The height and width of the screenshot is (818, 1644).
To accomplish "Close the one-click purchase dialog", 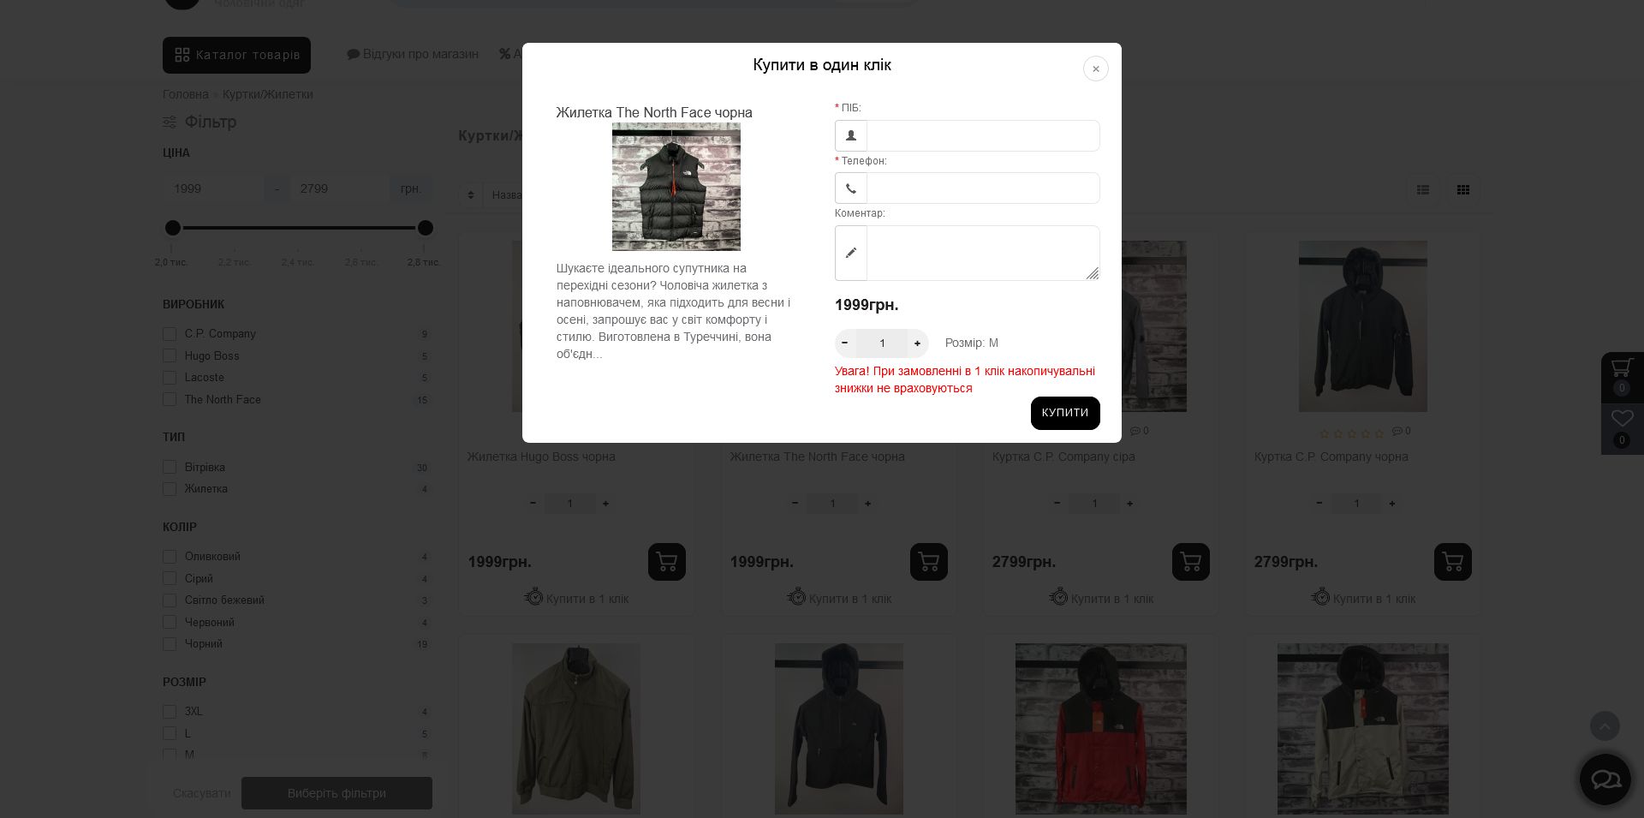I will coord(1095,69).
